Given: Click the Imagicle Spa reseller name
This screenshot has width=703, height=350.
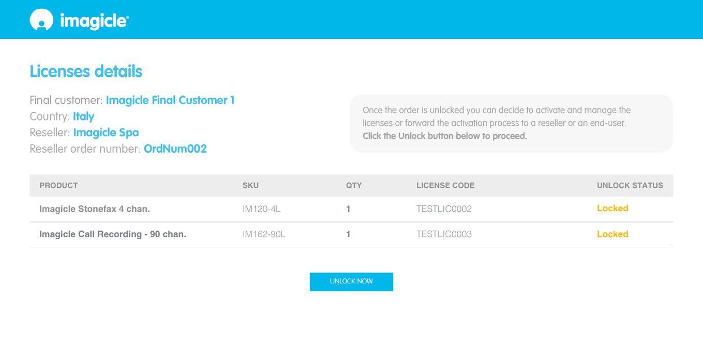Looking at the screenshot, I should pyautogui.click(x=106, y=133).
